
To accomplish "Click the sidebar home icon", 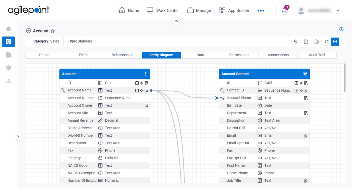I will (x=9, y=29).
